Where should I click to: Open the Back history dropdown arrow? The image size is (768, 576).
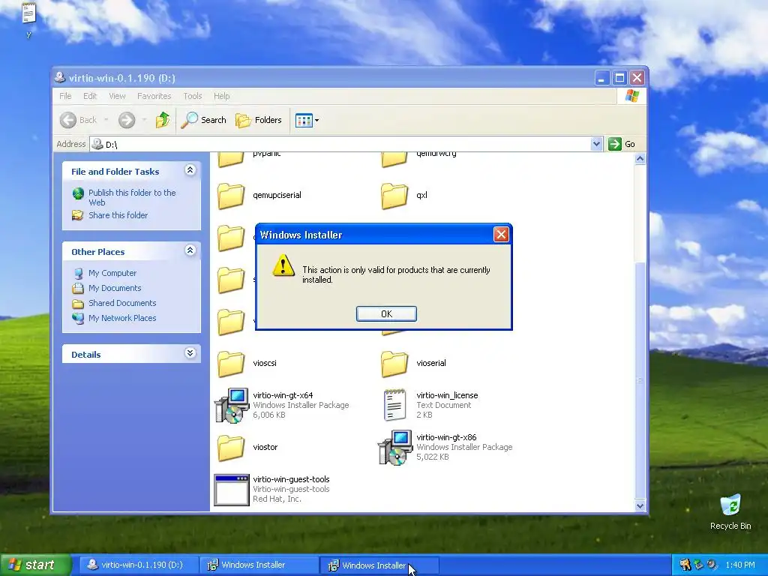coord(106,120)
